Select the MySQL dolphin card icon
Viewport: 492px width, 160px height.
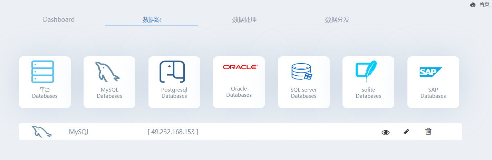click(x=107, y=72)
